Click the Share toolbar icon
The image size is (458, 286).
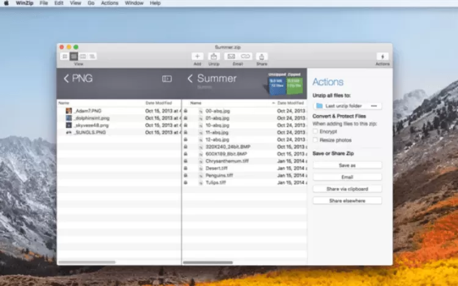(261, 56)
